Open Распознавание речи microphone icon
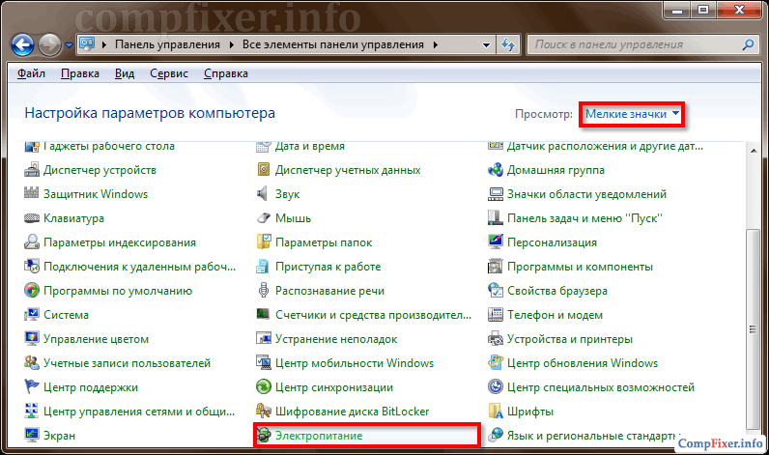 tap(264, 290)
